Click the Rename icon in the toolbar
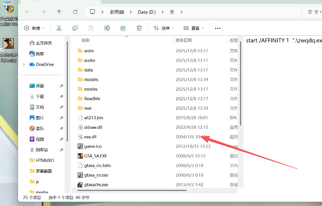The width and height of the screenshot is (322, 206). [x=107, y=28]
